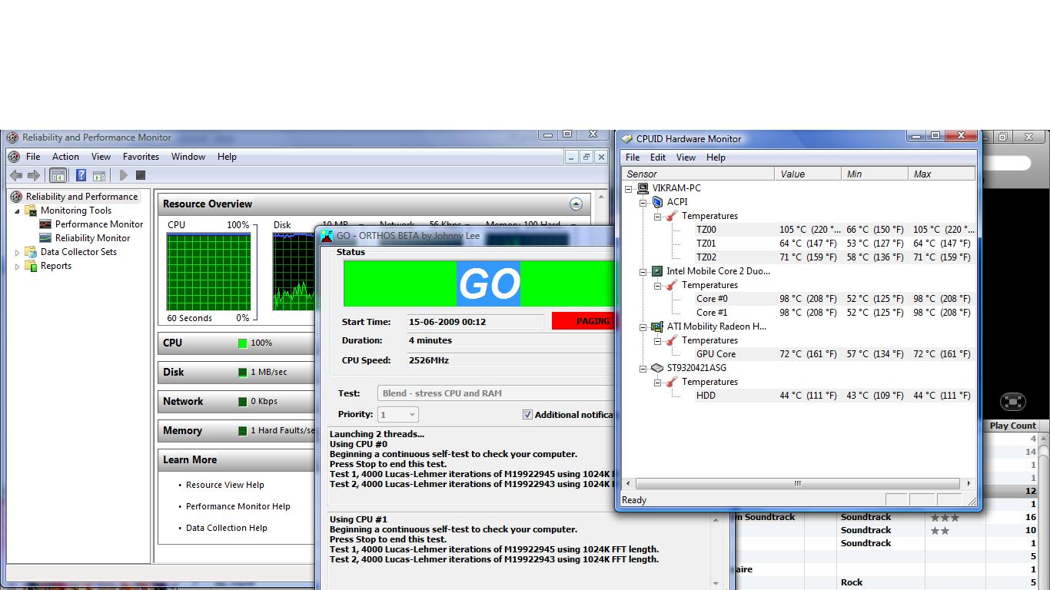Open the Favorites menu
This screenshot has height=590, width=1050.
click(x=141, y=157)
